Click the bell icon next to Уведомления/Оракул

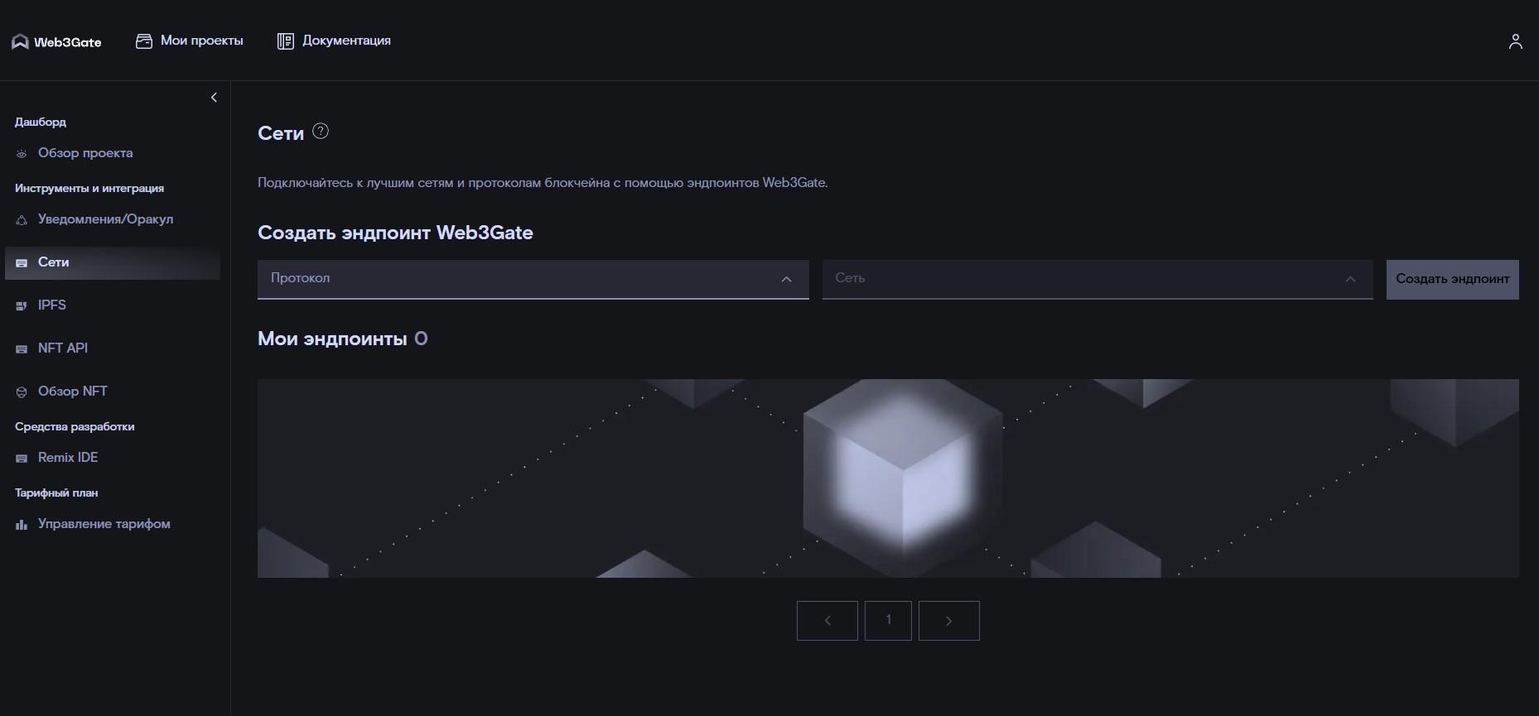[22, 220]
